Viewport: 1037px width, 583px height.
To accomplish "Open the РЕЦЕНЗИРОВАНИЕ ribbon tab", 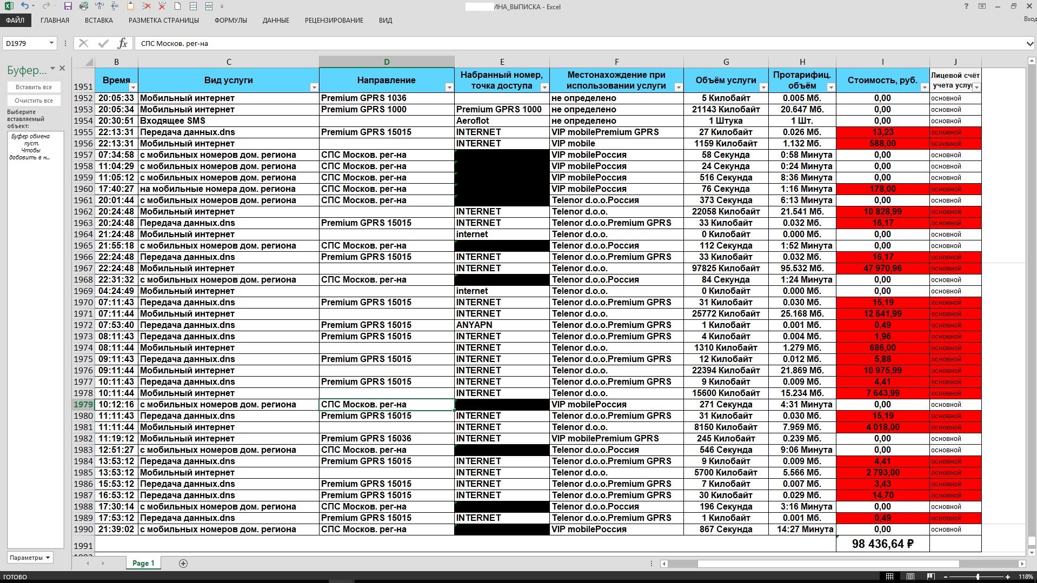I will pyautogui.click(x=334, y=21).
